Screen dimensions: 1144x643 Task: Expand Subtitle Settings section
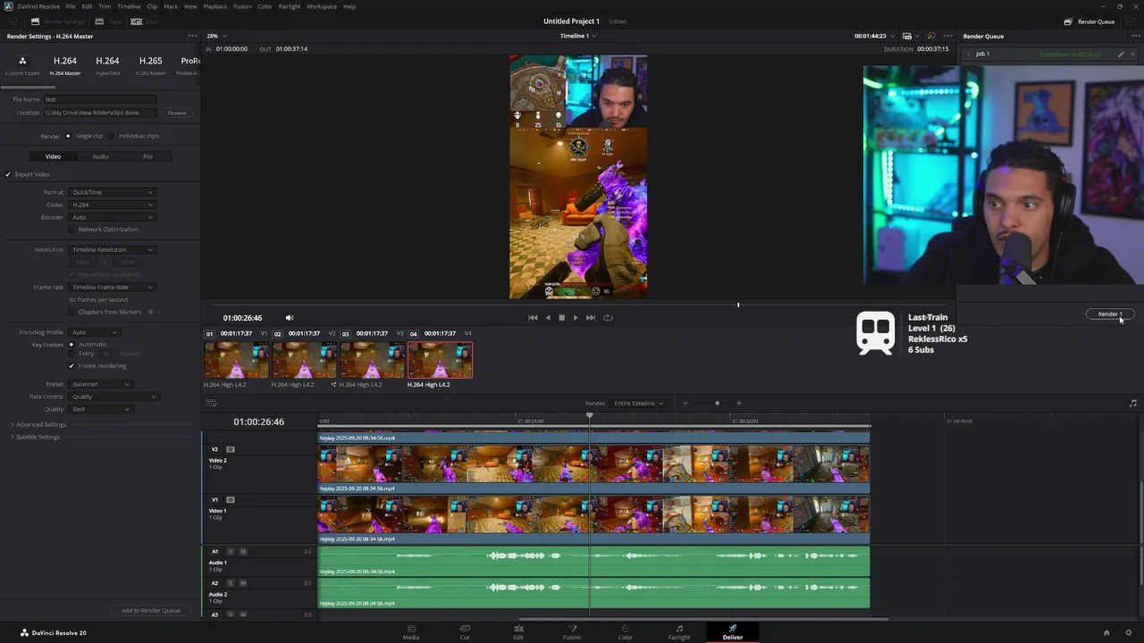click(35, 437)
